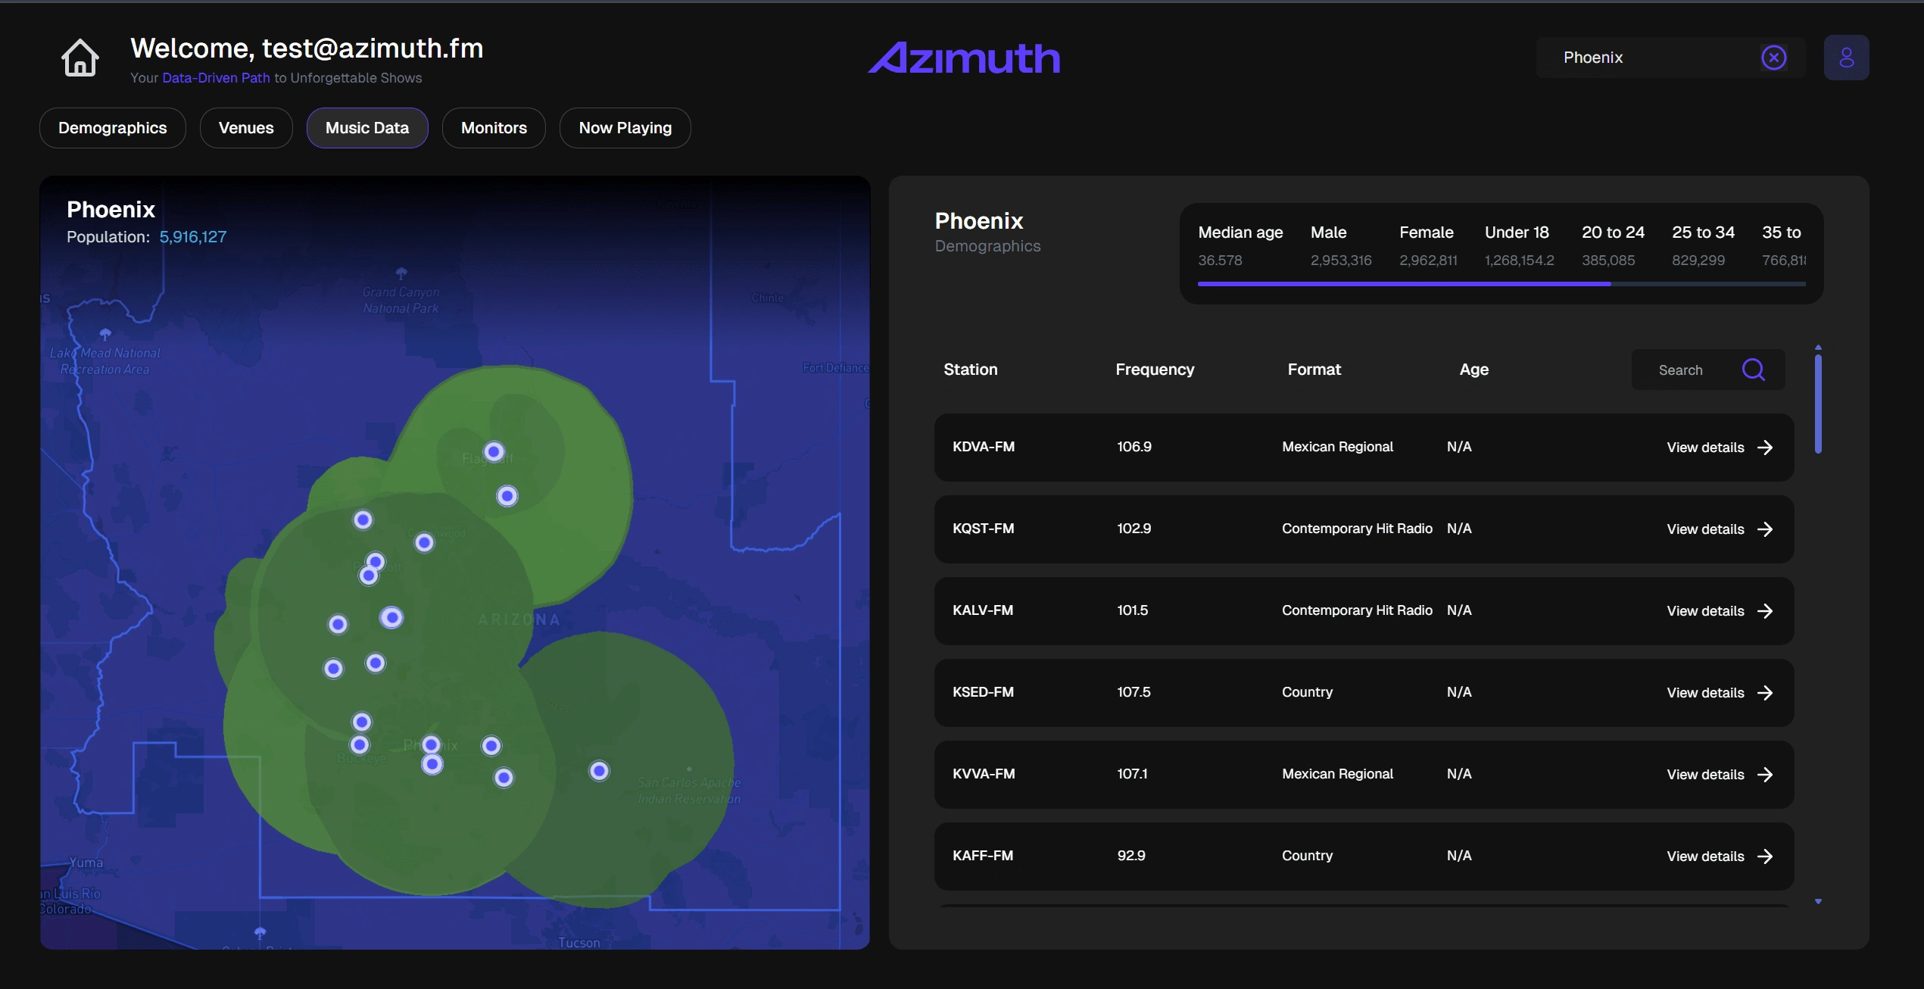Sort by Frequency column header
The image size is (1924, 989).
(x=1155, y=370)
